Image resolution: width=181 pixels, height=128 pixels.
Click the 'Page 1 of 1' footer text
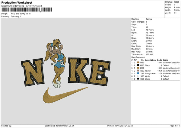point(175,126)
